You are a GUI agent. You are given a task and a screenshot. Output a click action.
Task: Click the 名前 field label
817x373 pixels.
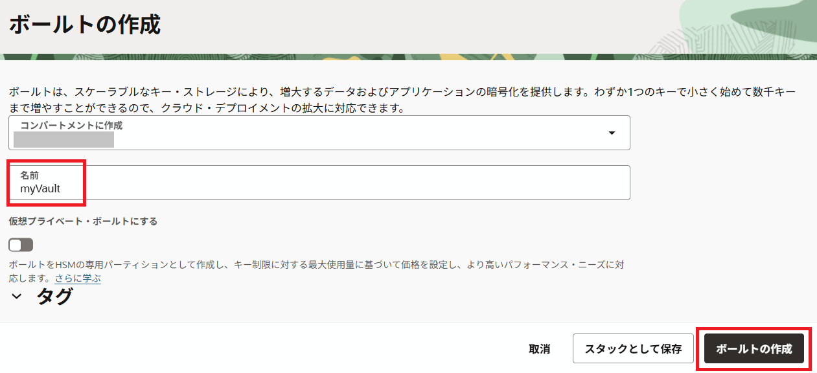pyautogui.click(x=30, y=175)
